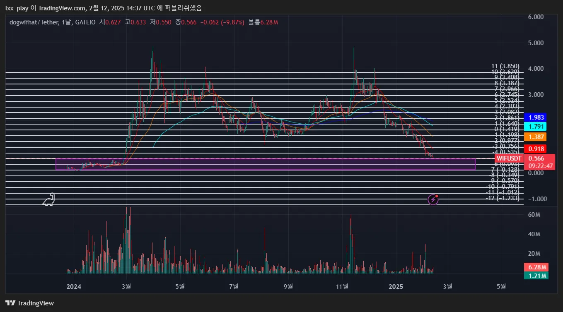
Task: Select the purple rectangle support zone
Action: [x=265, y=164]
